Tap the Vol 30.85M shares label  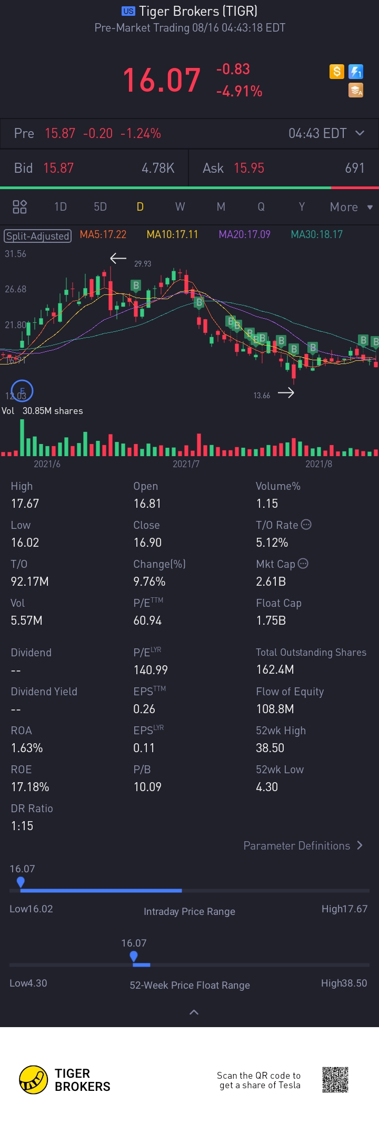(42, 411)
